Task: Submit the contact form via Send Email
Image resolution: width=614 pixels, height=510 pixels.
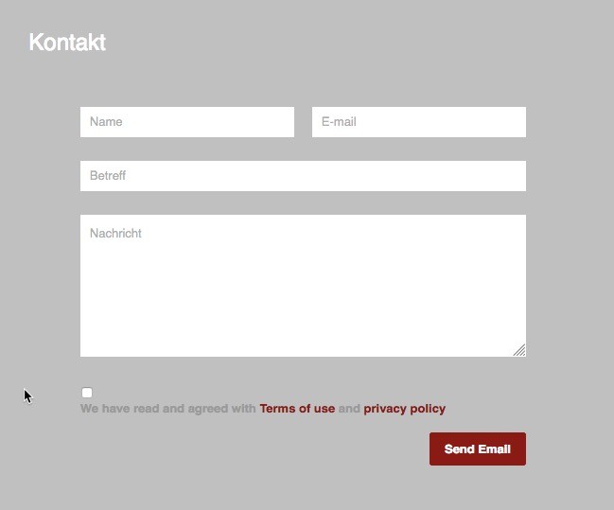Action: pos(477,448)
